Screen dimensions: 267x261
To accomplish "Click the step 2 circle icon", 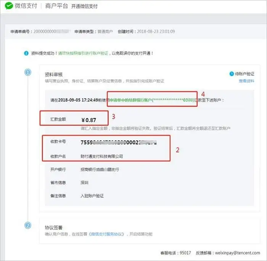I will 28,226.
